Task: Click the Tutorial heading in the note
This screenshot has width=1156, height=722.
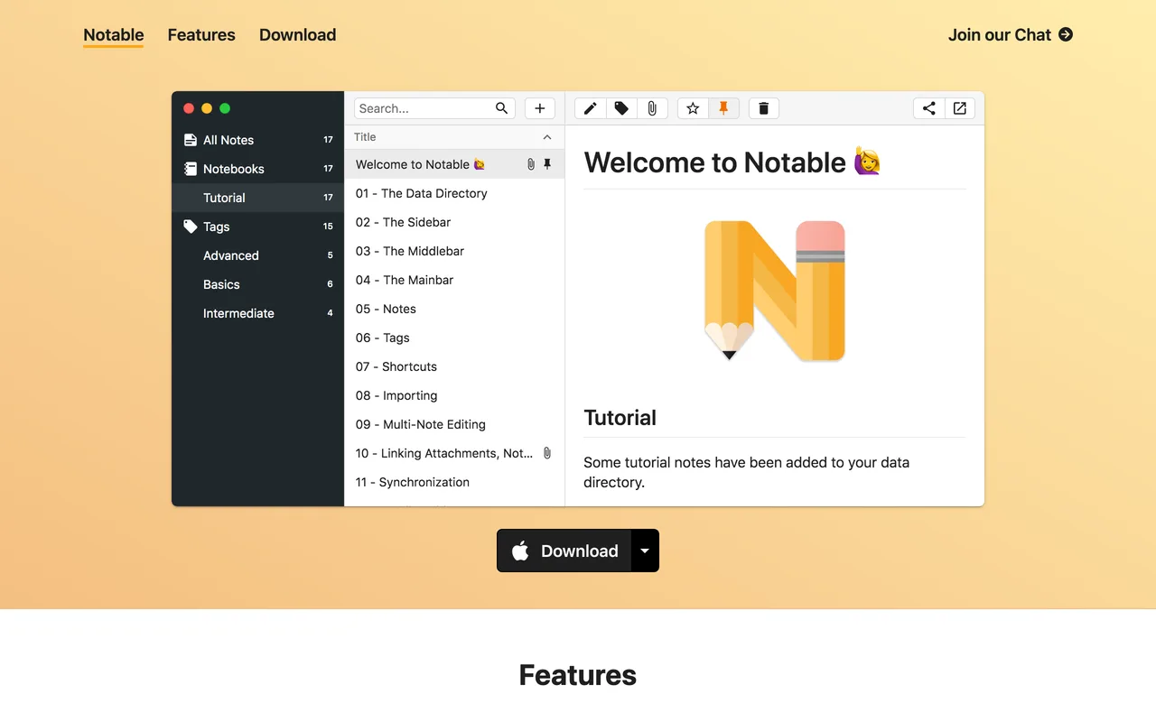Action: coord(620,418)
